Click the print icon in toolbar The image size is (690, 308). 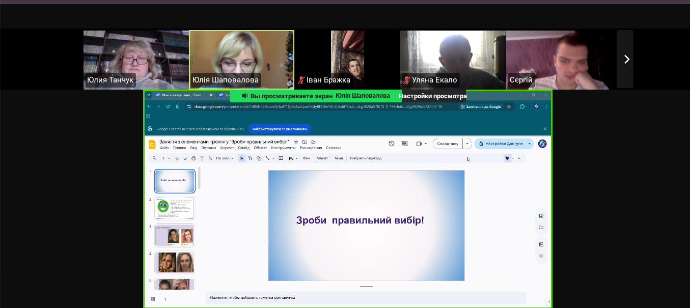194,158
